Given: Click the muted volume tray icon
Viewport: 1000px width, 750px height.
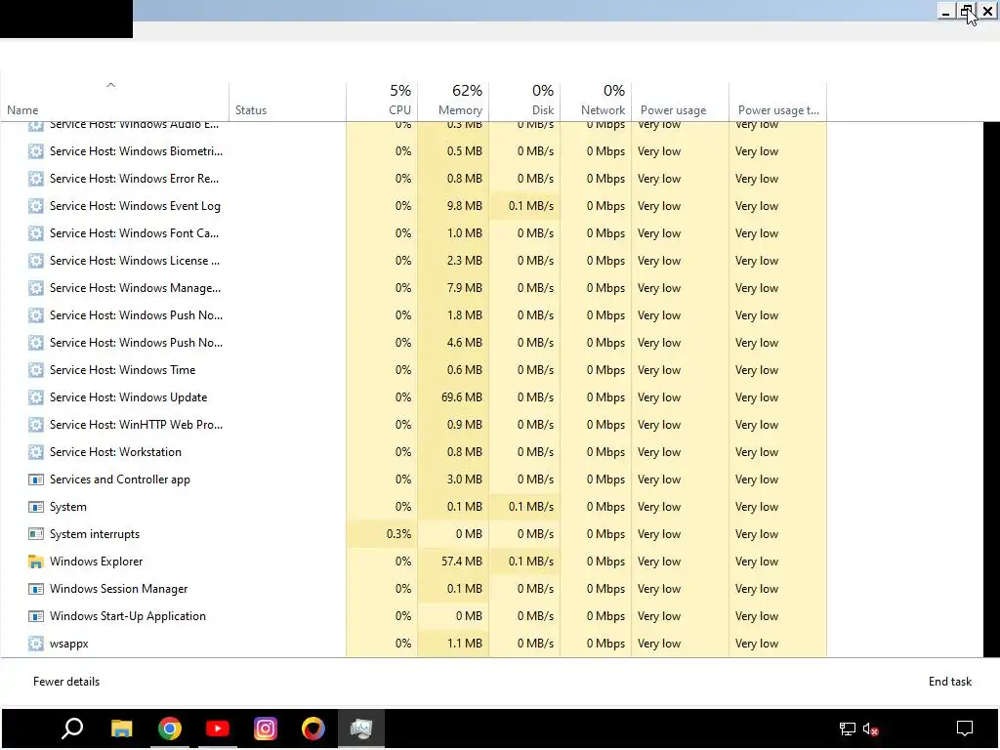Looking at the screenshot, I should pyautogui.click(x=870, y=729).
